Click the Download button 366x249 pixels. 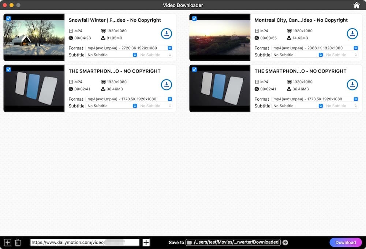[x=346, y=242]
